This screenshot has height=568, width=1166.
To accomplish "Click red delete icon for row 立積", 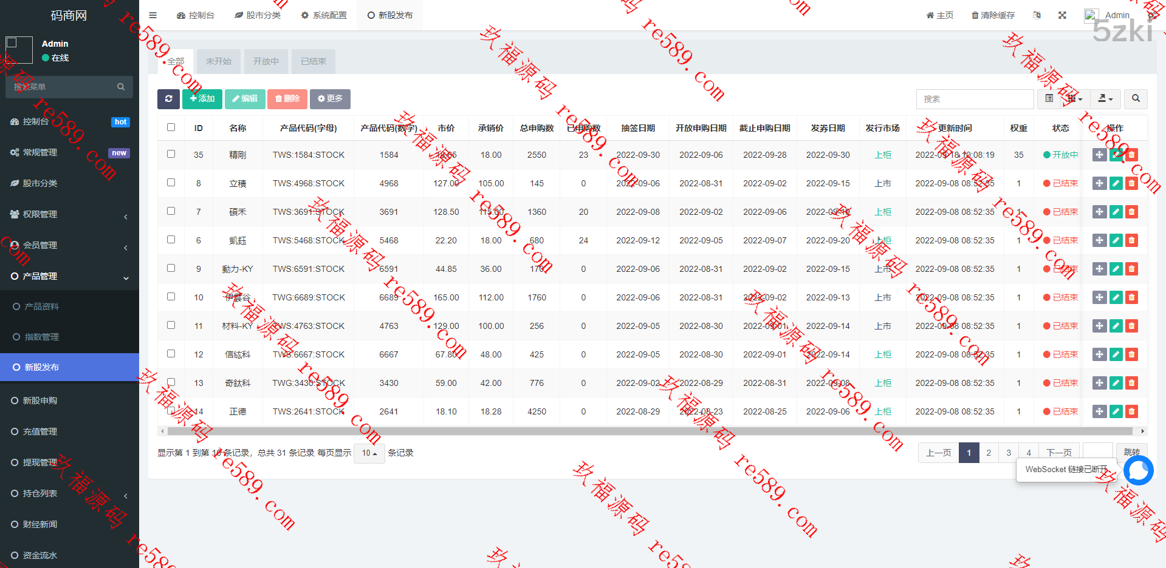I will [x=1131, y=183].
